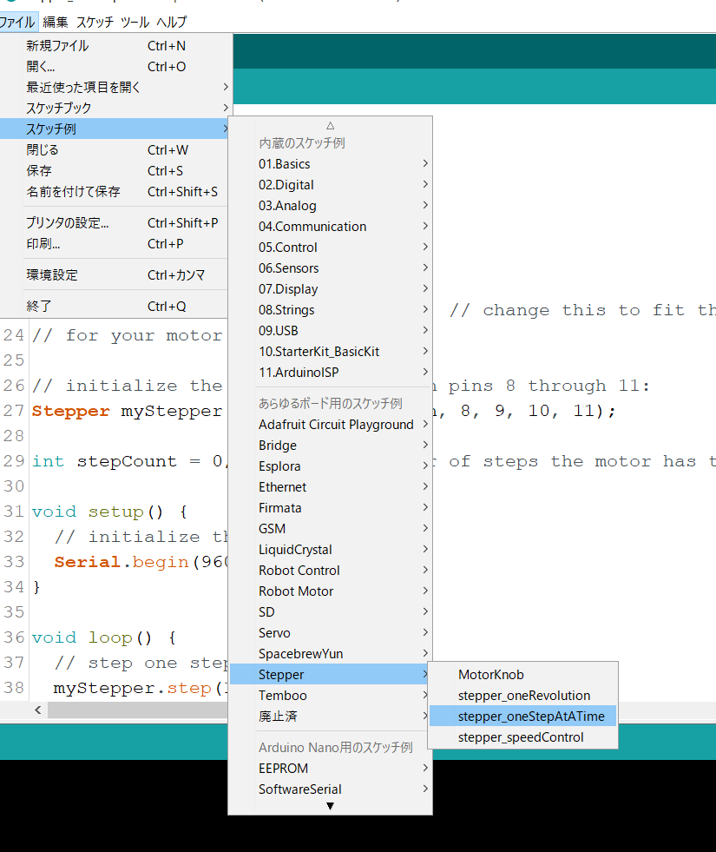Screen dimensions: 716x852
Task: Select 名前を付けて保存 entry
Action: 114,191
